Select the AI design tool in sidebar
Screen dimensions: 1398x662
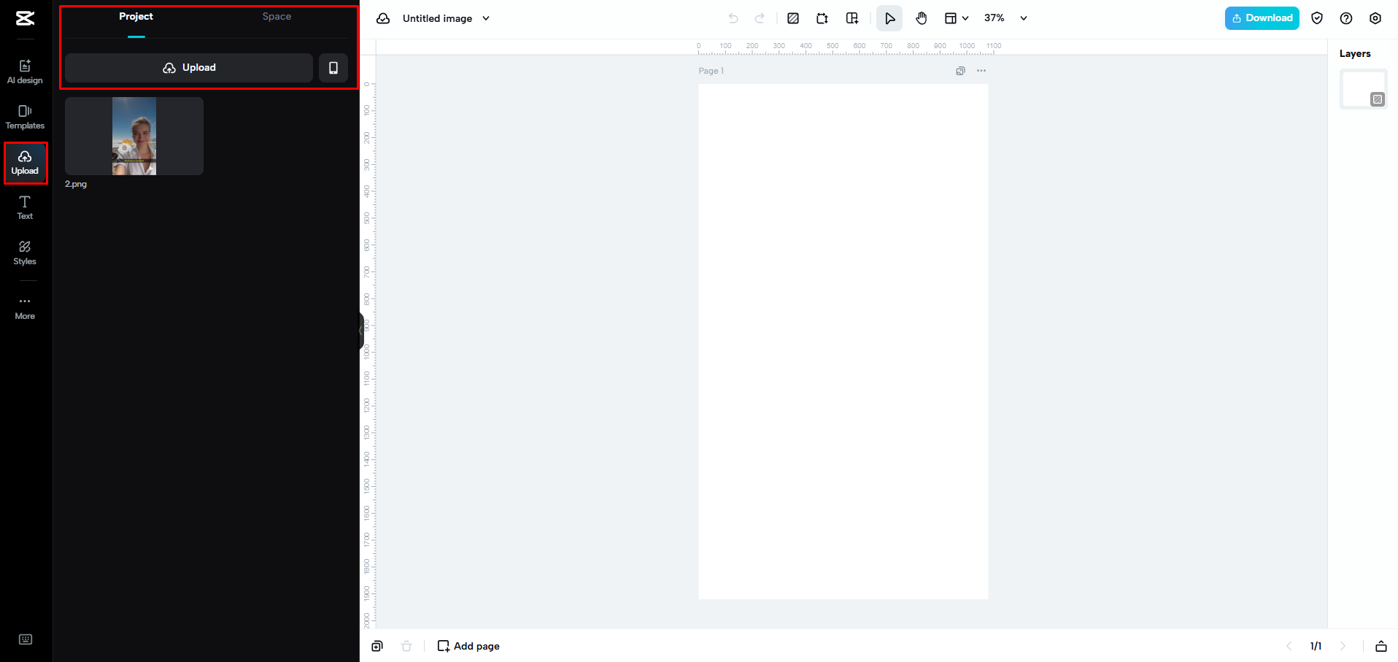click(25, 70)
